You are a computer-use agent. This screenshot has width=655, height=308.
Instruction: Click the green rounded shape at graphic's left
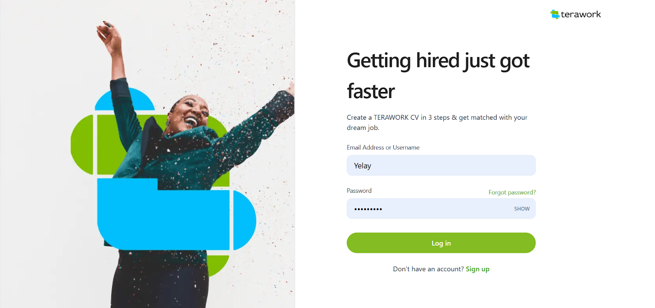pyautogui.click(x=82, y=145)
